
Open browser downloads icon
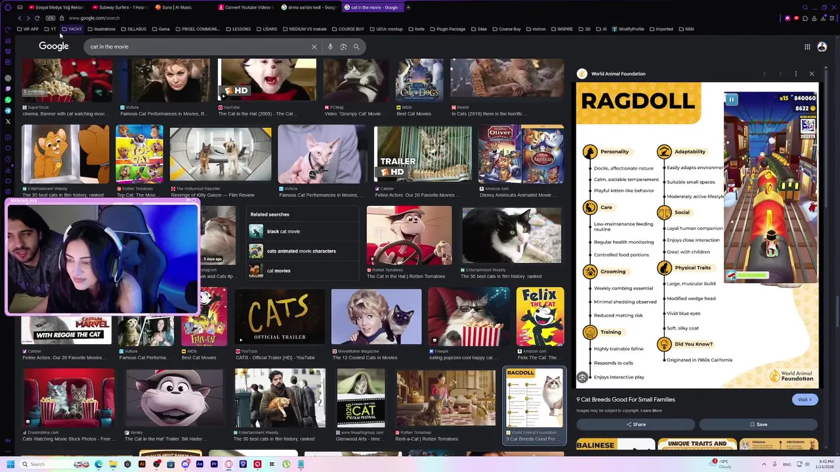pyautogui.click(x=823, y=18)
